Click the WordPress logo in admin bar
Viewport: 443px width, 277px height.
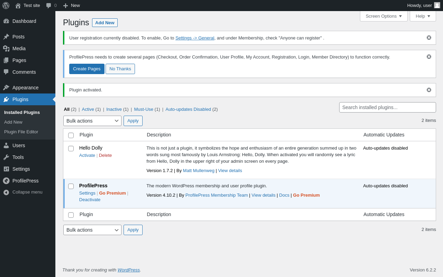6,6
